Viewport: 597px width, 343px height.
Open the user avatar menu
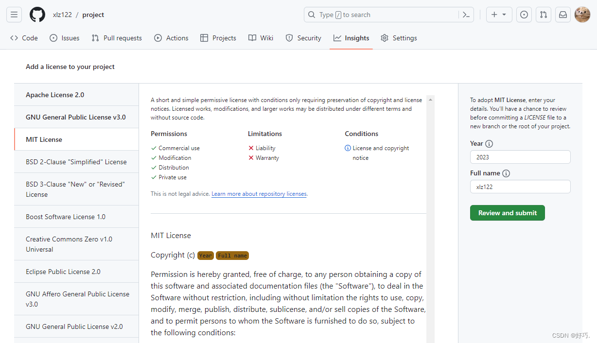click(x=582, y=15)
